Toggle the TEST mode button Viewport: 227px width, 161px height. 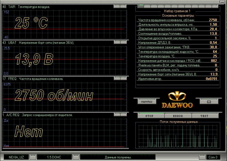204,116
